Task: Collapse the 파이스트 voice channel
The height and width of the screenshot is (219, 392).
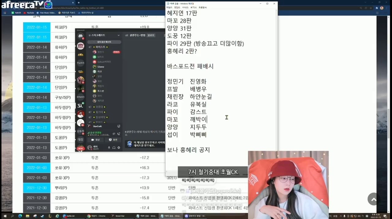Action: pyautogui.click(x=100, y=47)
